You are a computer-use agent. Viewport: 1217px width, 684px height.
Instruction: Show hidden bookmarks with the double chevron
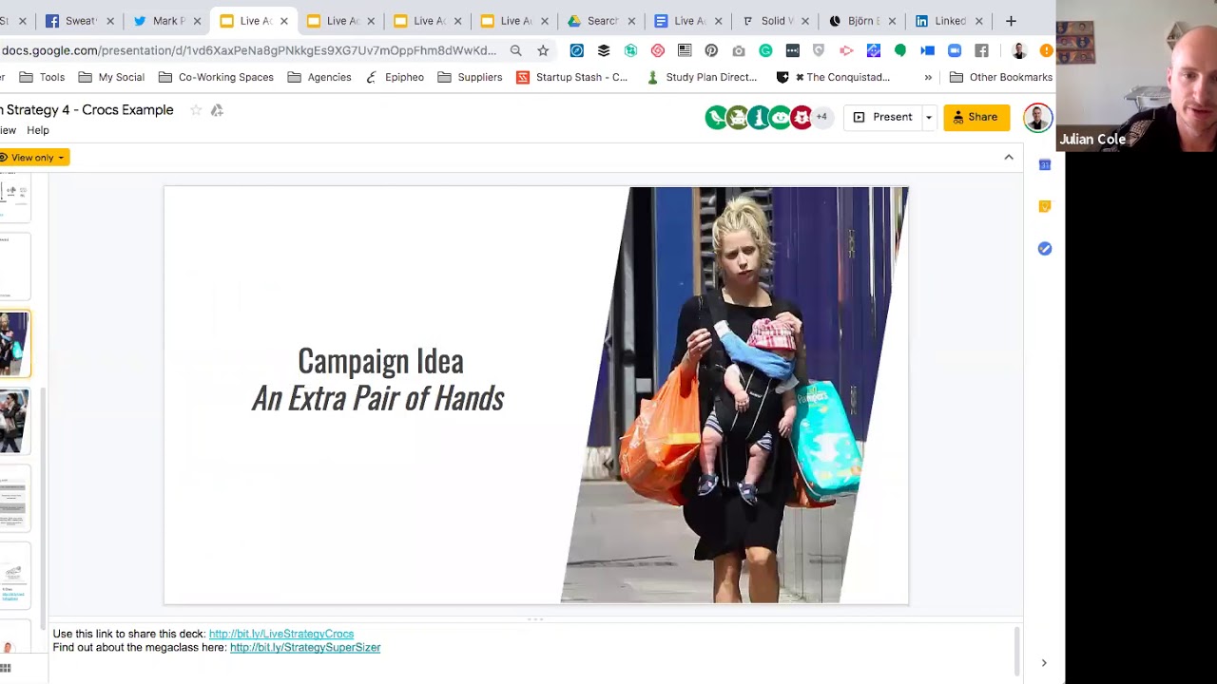tap(928, 77)
